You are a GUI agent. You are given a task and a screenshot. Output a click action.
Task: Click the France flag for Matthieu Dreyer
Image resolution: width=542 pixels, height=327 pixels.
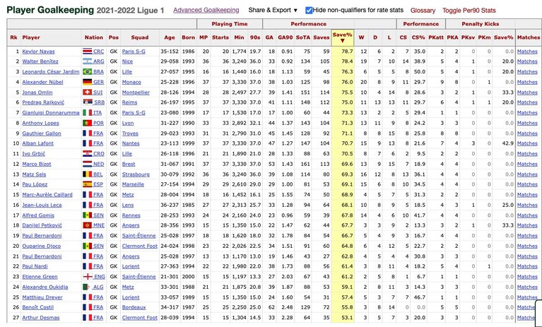click(87, 297)
